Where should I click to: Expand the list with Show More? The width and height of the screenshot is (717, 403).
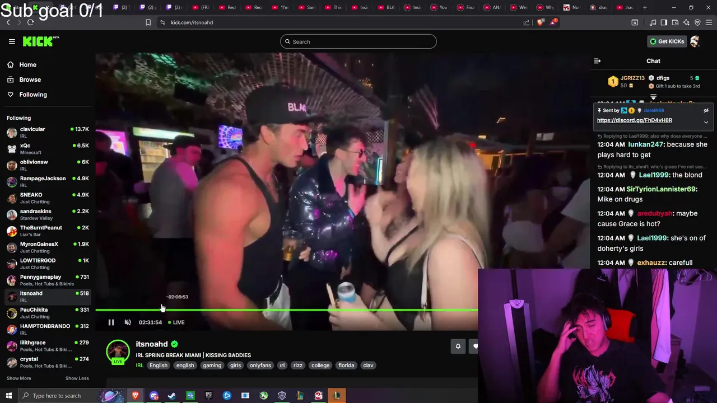pyautogui.click(x=18, y=378)
